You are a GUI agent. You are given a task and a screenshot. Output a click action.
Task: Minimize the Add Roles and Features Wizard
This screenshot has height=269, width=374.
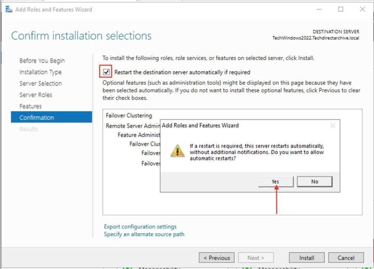pos(319,9)
